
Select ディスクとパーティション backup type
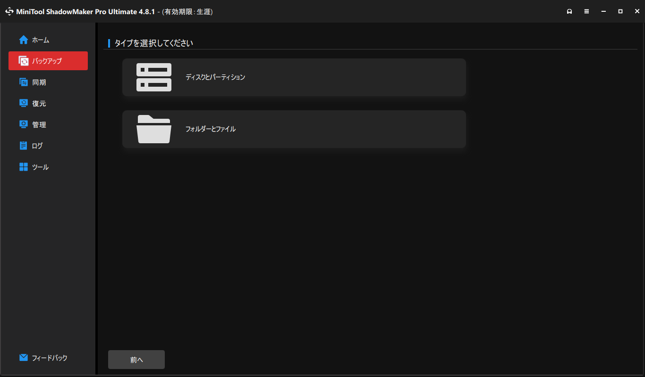pos(294,77)
